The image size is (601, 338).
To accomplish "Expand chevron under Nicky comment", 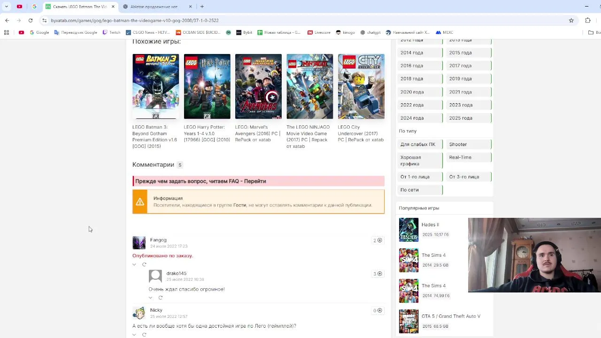I will point(134,335).
